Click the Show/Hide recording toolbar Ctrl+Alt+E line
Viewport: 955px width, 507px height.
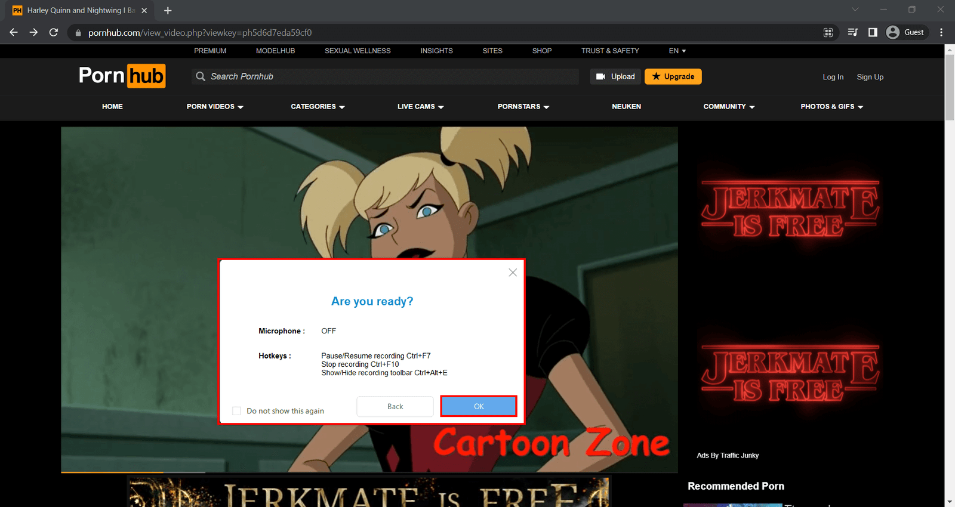(384, 373)
